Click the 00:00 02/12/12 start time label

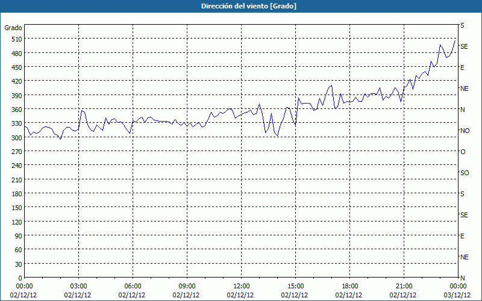[24, 291]
